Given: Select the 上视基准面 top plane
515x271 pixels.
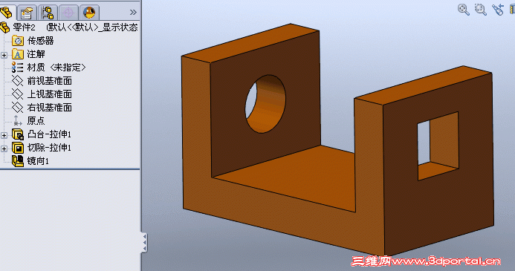Looking at the screenshot, I should [50, 94].
